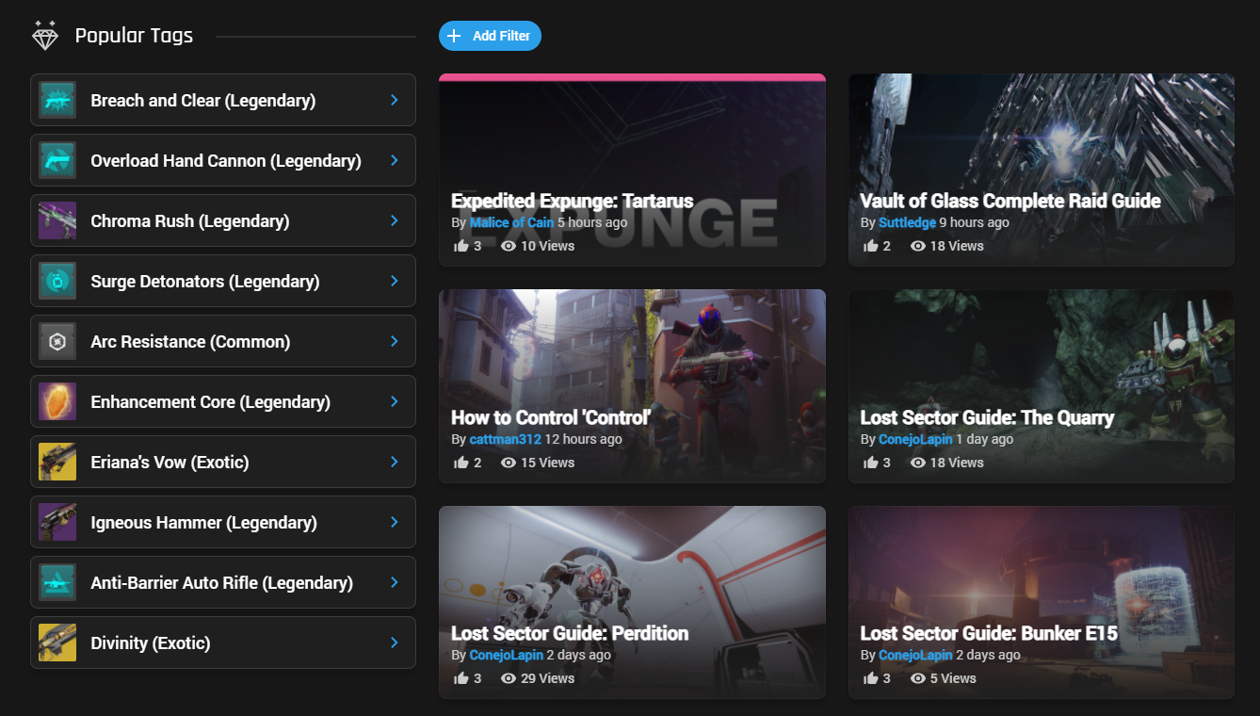Click the Overload Hand Cannon mod icon
This screenshot has height=716, width=1260.
tap(57, 160)
